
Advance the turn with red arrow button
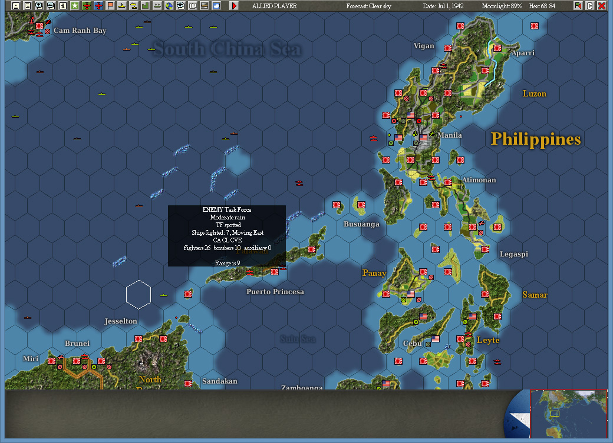(x=233, y=5)
